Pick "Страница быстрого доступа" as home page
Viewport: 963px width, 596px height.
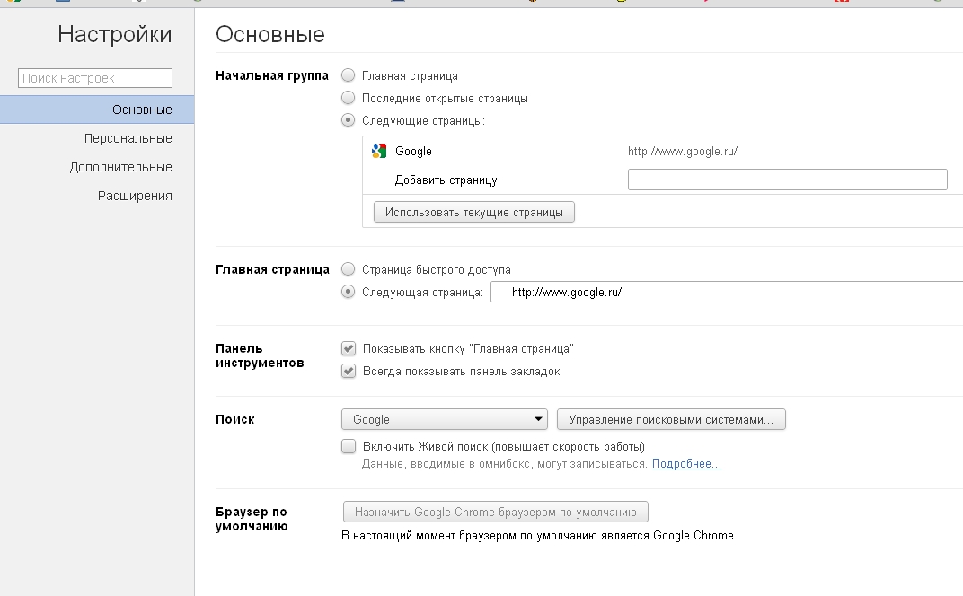[x=349, y=269]
